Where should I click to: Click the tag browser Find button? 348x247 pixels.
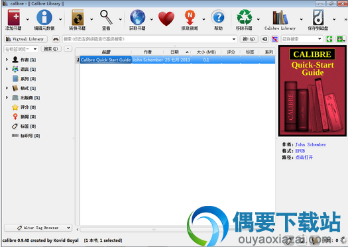(51, 49)
